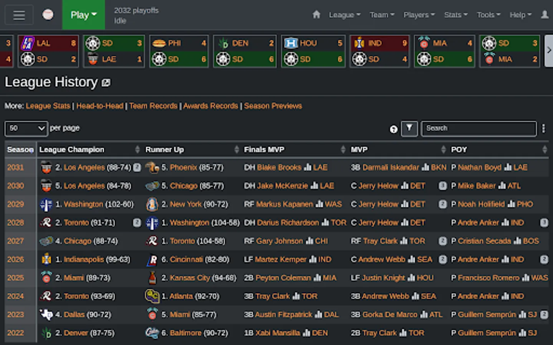Focus the Search input field
Viewport: 553px width, 345px height.
479,128
